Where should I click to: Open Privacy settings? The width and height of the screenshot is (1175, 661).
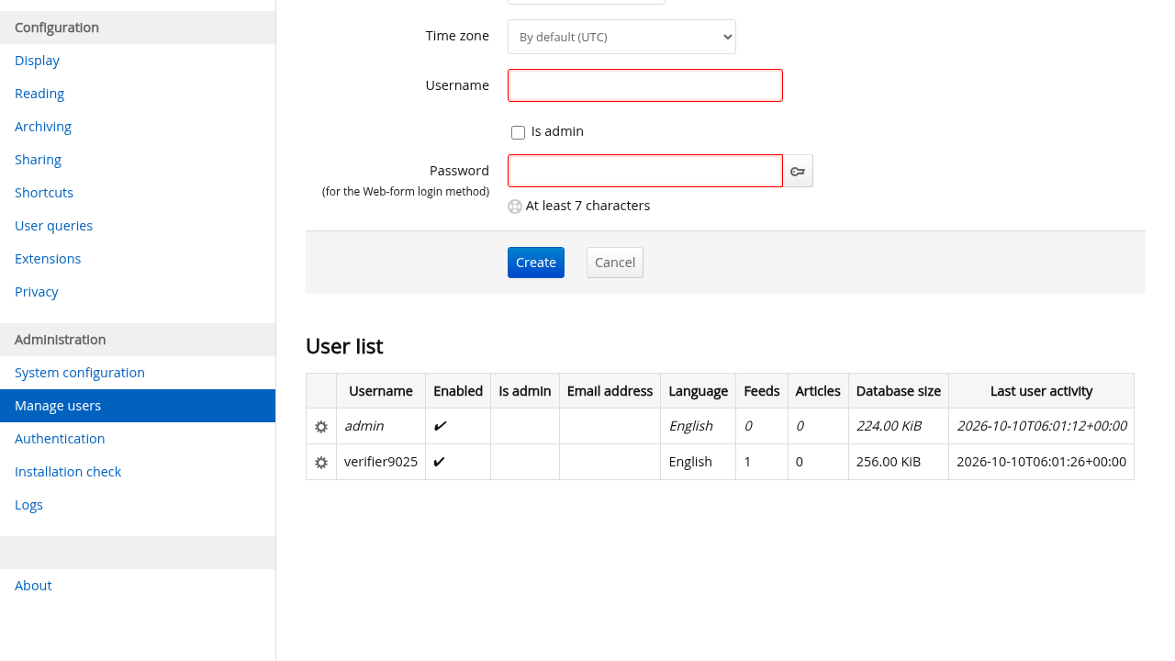(x=37, y=292)
